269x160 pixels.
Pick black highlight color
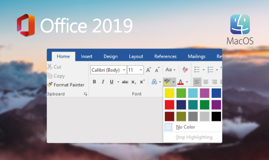pos(216,116)
